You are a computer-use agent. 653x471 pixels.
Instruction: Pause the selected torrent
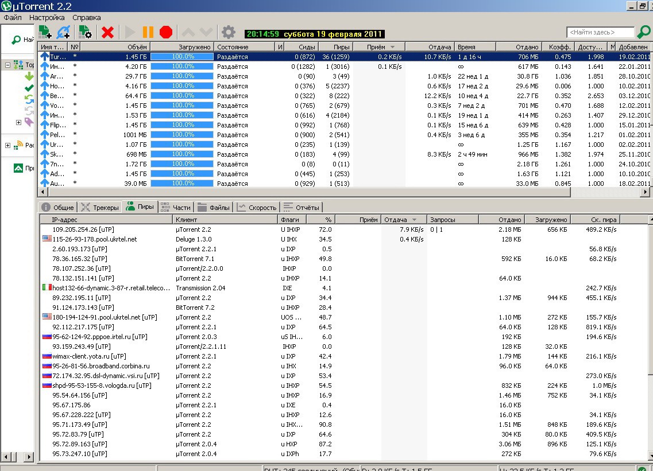click(148, 32)
